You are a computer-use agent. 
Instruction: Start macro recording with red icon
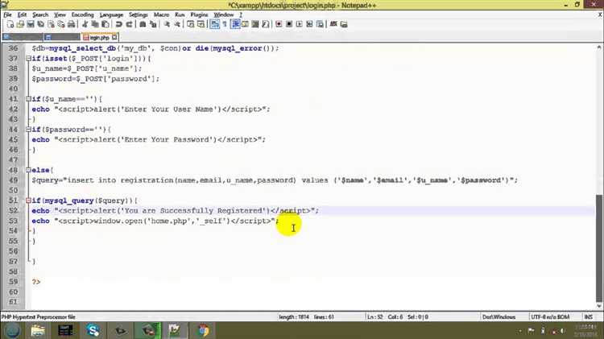pyautogui.click(x=279, y=24)
